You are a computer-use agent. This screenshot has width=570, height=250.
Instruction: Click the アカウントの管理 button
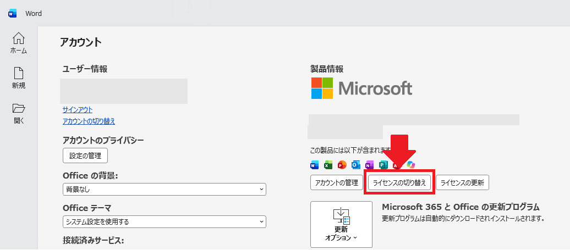tap(337, 183)
